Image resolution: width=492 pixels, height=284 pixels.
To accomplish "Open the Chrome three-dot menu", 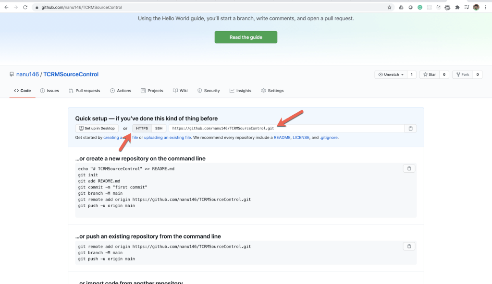I will [x=486, y=7].
